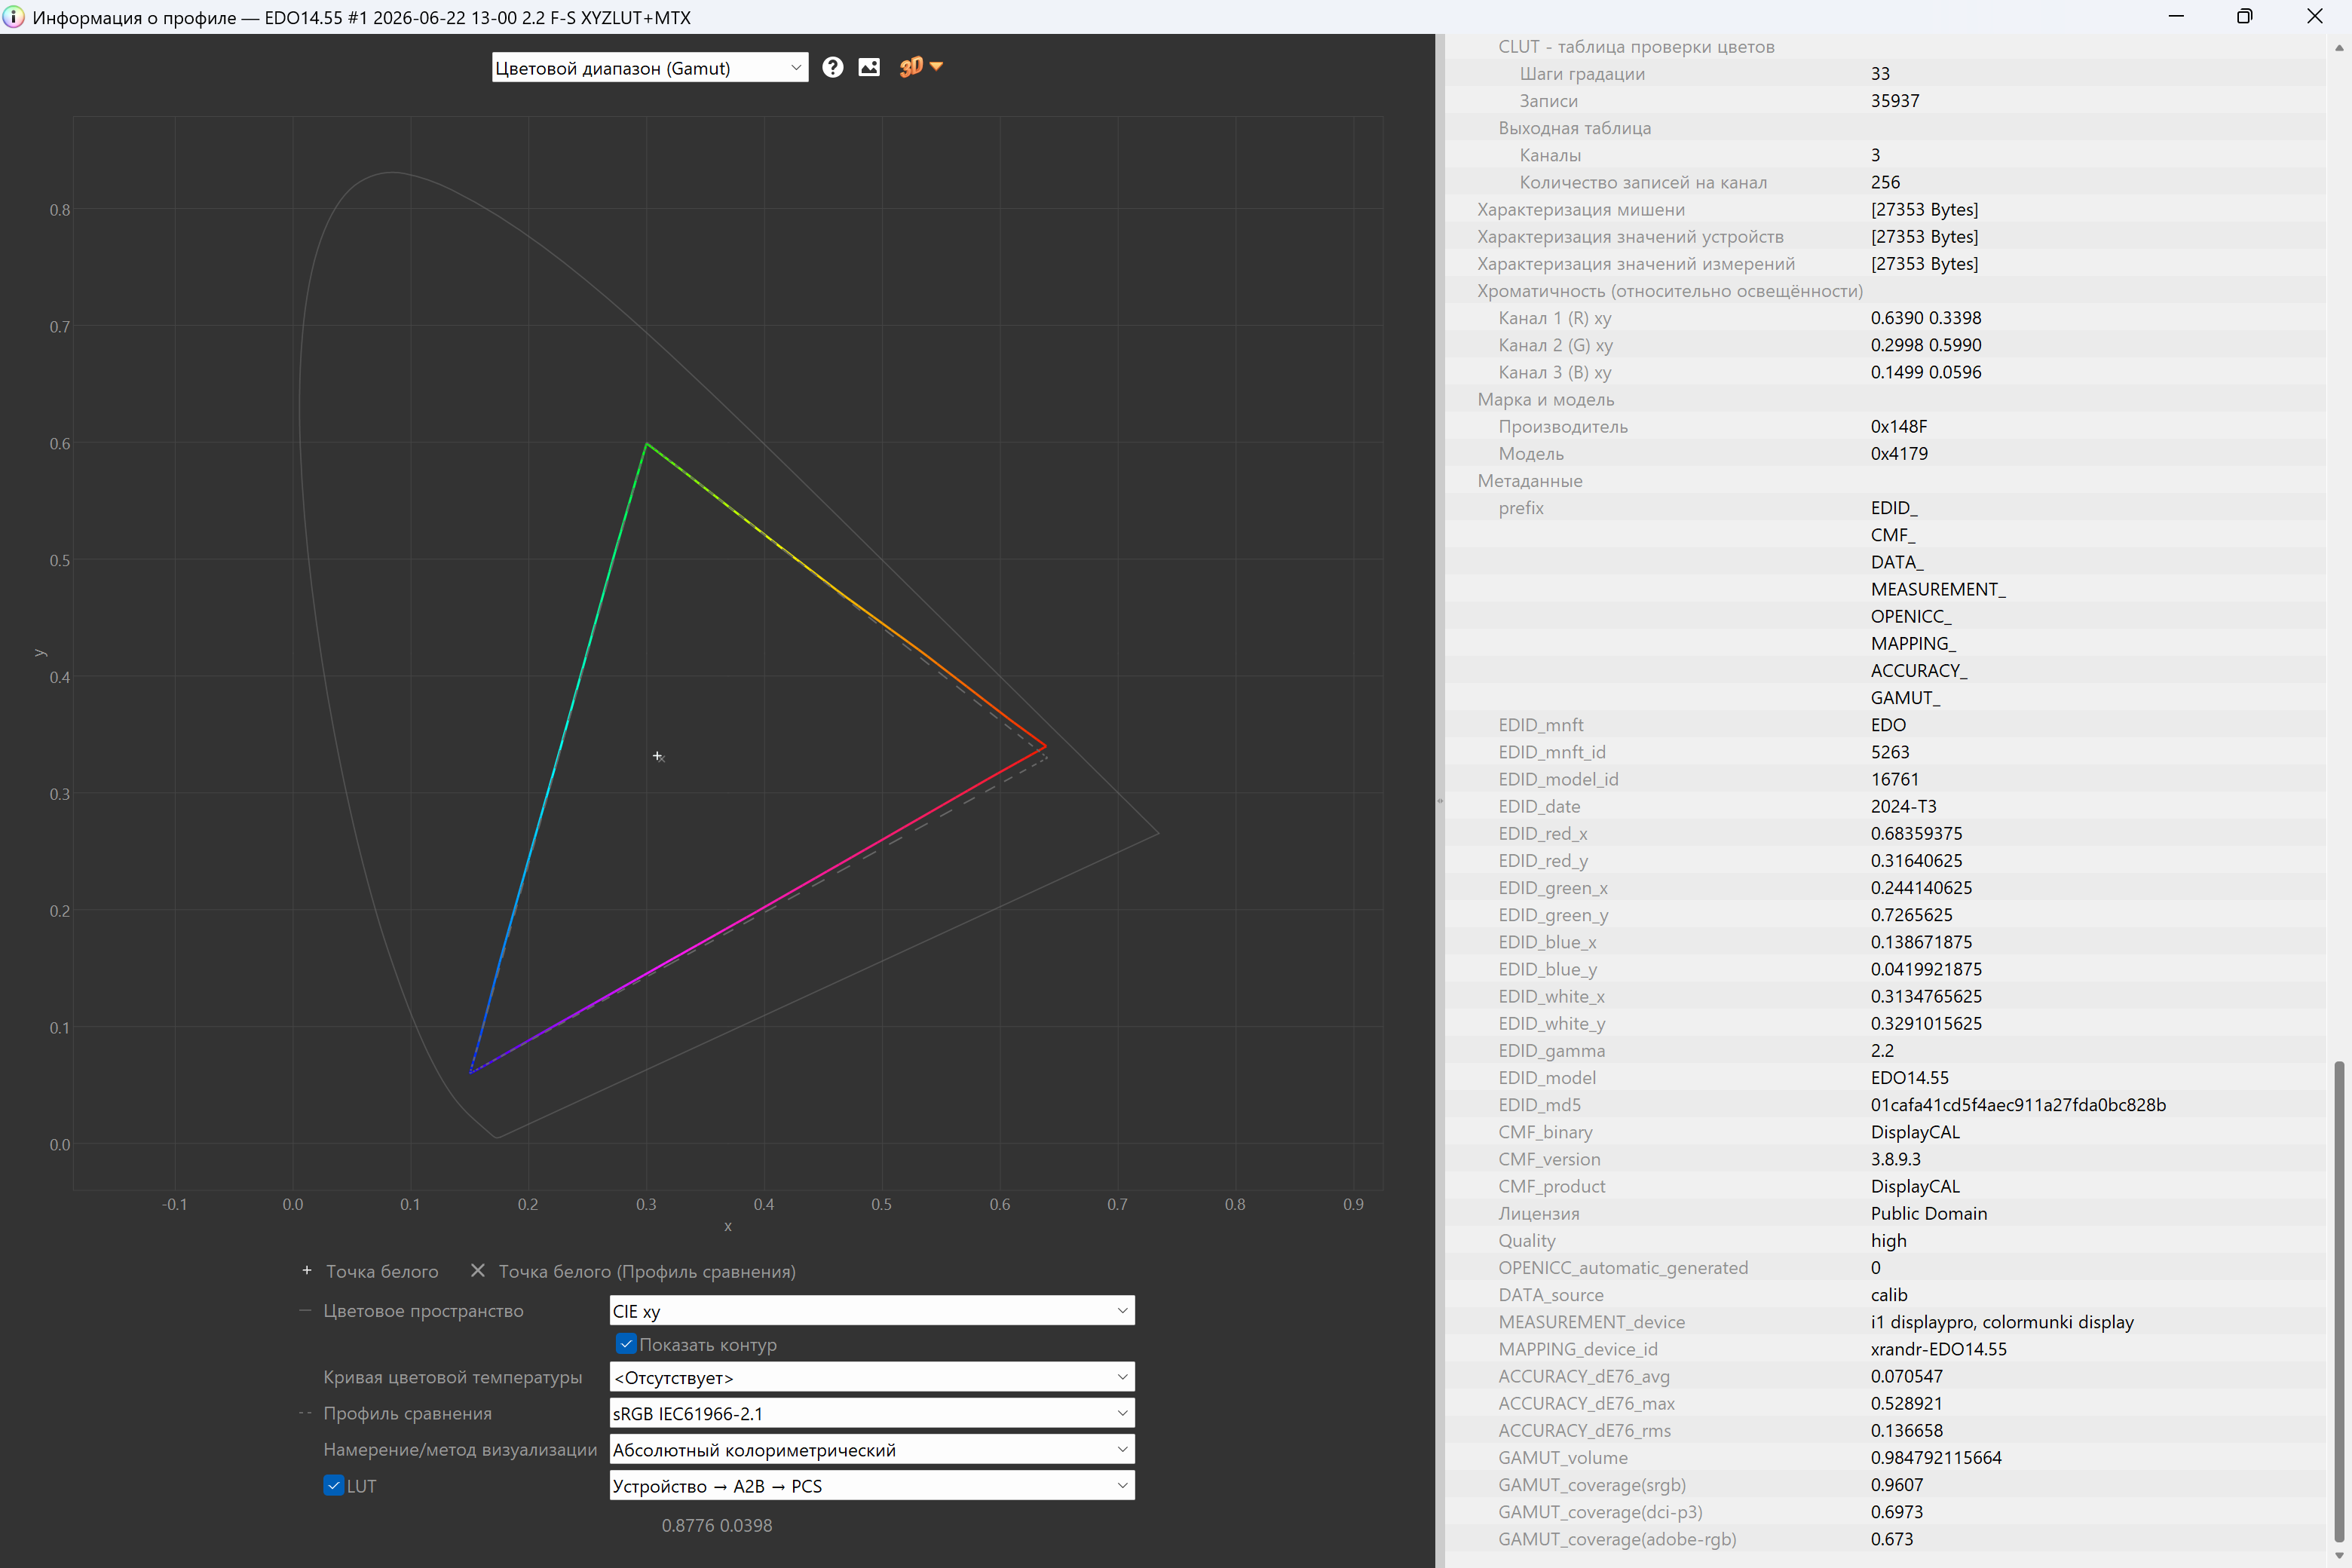Screen dimensions: 2352x1568
Task: Restore down the profile information window
Action: tap(2245, 17)
